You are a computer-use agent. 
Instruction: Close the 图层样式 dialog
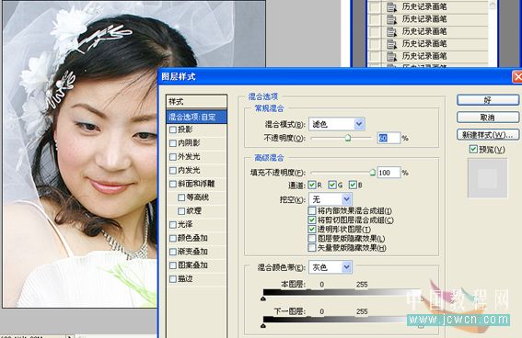(517, 77)
